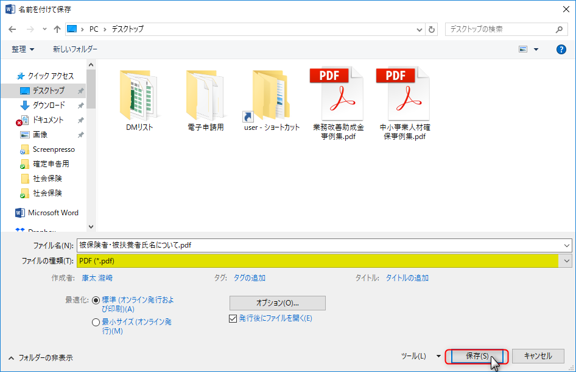
Task: Open the user shortcut folder
Action: [272, 101]
